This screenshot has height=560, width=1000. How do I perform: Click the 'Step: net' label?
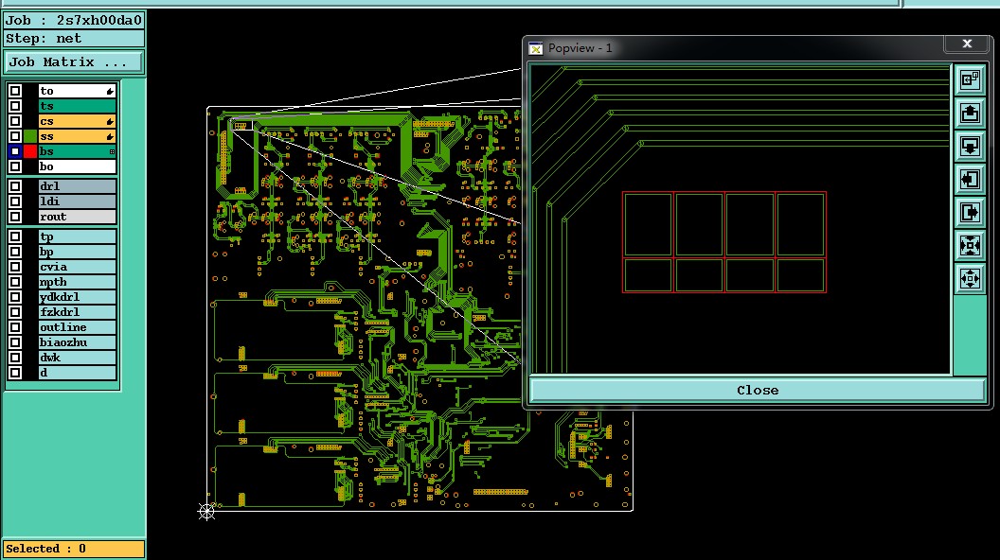click(74, 38)
